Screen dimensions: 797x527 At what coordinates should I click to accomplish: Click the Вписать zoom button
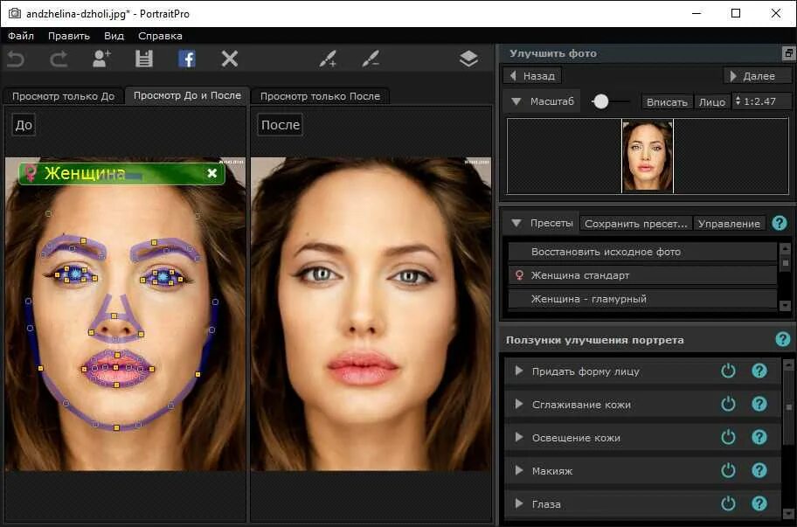[x=667, y=102]
